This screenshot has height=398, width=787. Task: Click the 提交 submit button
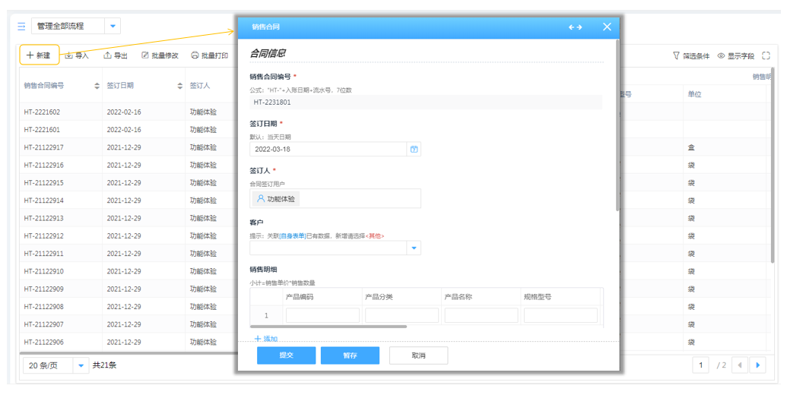(286, 355)
